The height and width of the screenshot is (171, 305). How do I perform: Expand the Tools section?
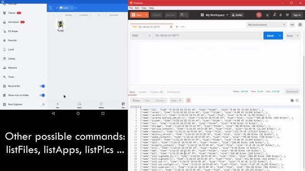tap(23, 77)
